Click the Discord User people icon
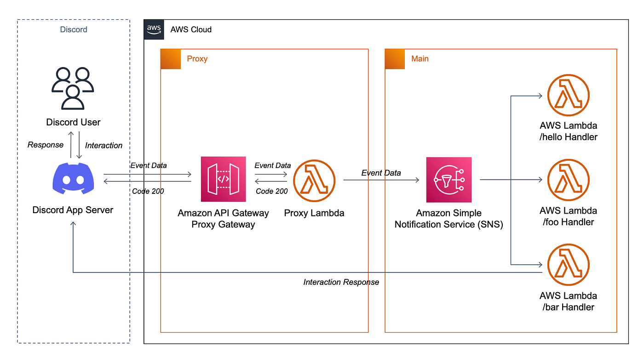The height and width of the screenshot is (362, 644). click(73, 88)
